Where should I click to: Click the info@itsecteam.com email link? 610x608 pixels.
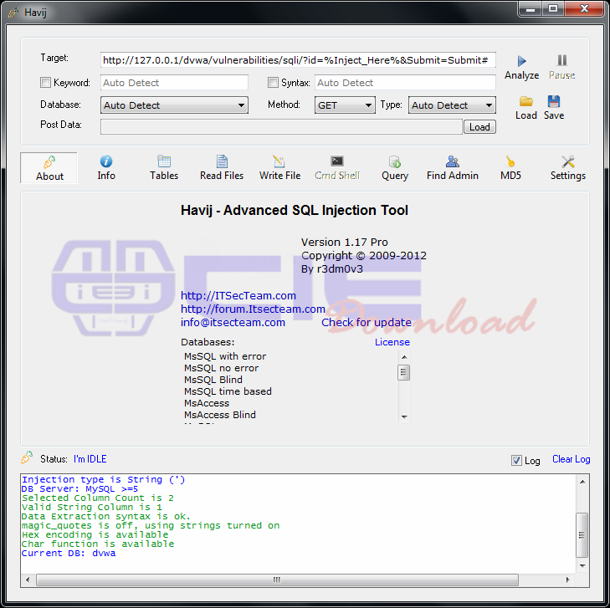coord(233,322)
